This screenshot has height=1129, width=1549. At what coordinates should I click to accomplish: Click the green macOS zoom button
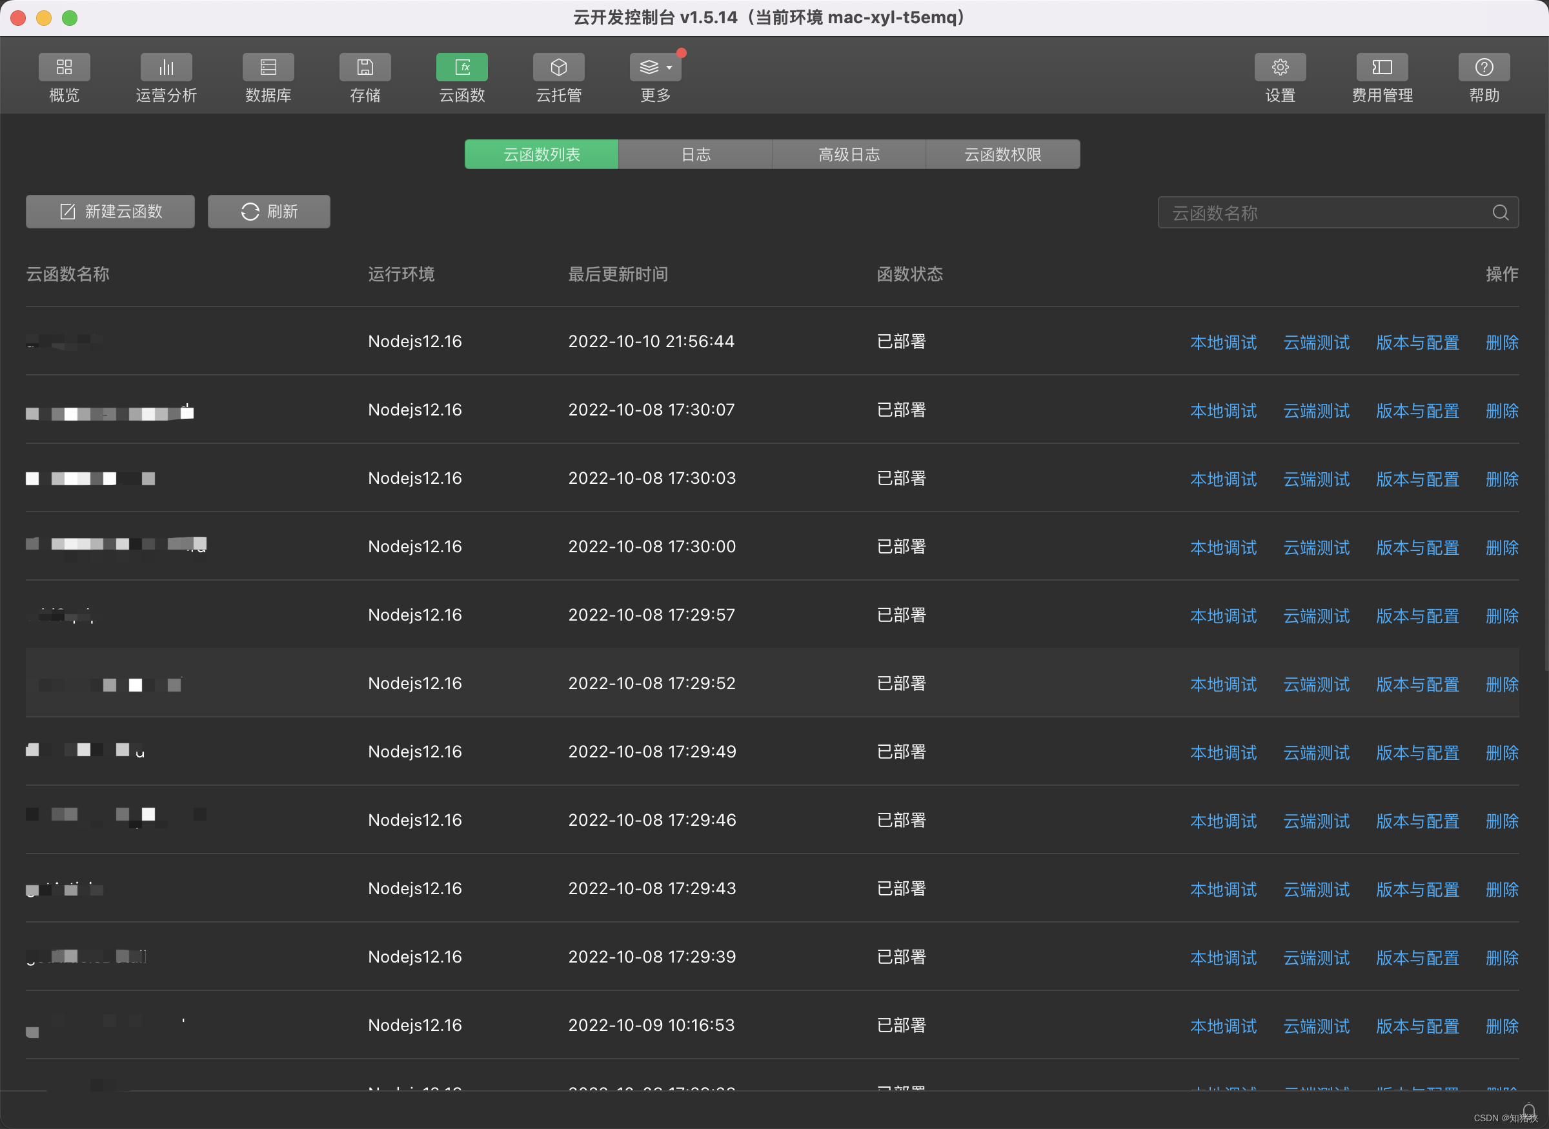70,18
